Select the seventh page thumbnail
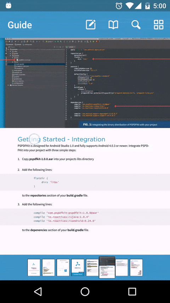 coord(121,267)
